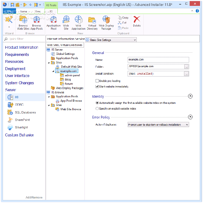Add a new Web Application
The image size is (203, 203).
coord(79,23)
